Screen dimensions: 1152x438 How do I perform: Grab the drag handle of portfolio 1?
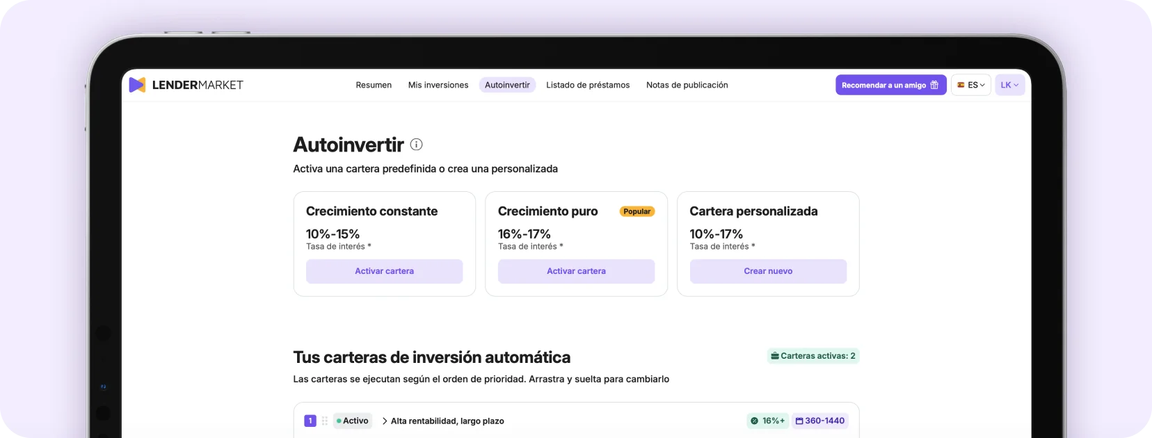point(324,421)
